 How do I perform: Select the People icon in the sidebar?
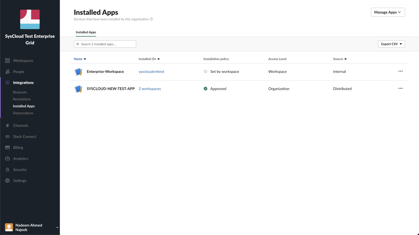click(7, 71)
